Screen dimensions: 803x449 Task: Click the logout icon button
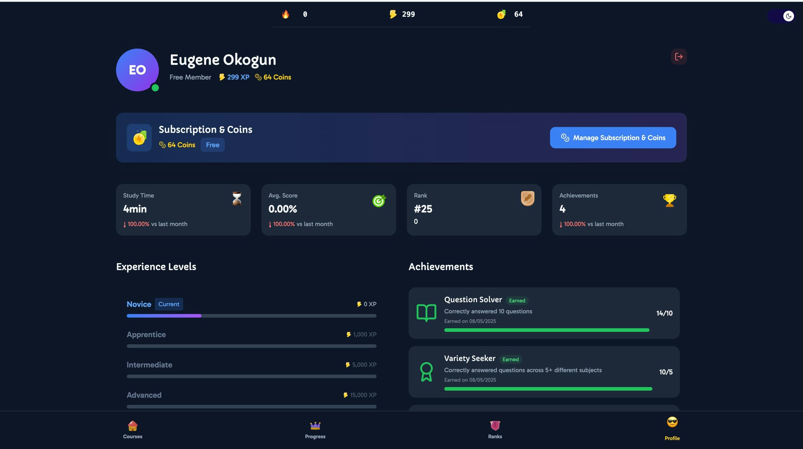click(678, 57)
